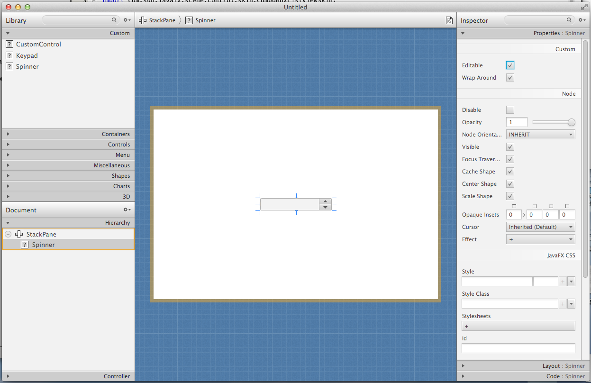This screenshot has width=591, height=383.
Task: Click the Library panel gear menu icon
Action: (127, 20)
